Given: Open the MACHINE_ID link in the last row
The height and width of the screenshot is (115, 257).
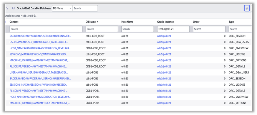Looking at the screenshot, I should pyautogui.click(x=40, y=103).
